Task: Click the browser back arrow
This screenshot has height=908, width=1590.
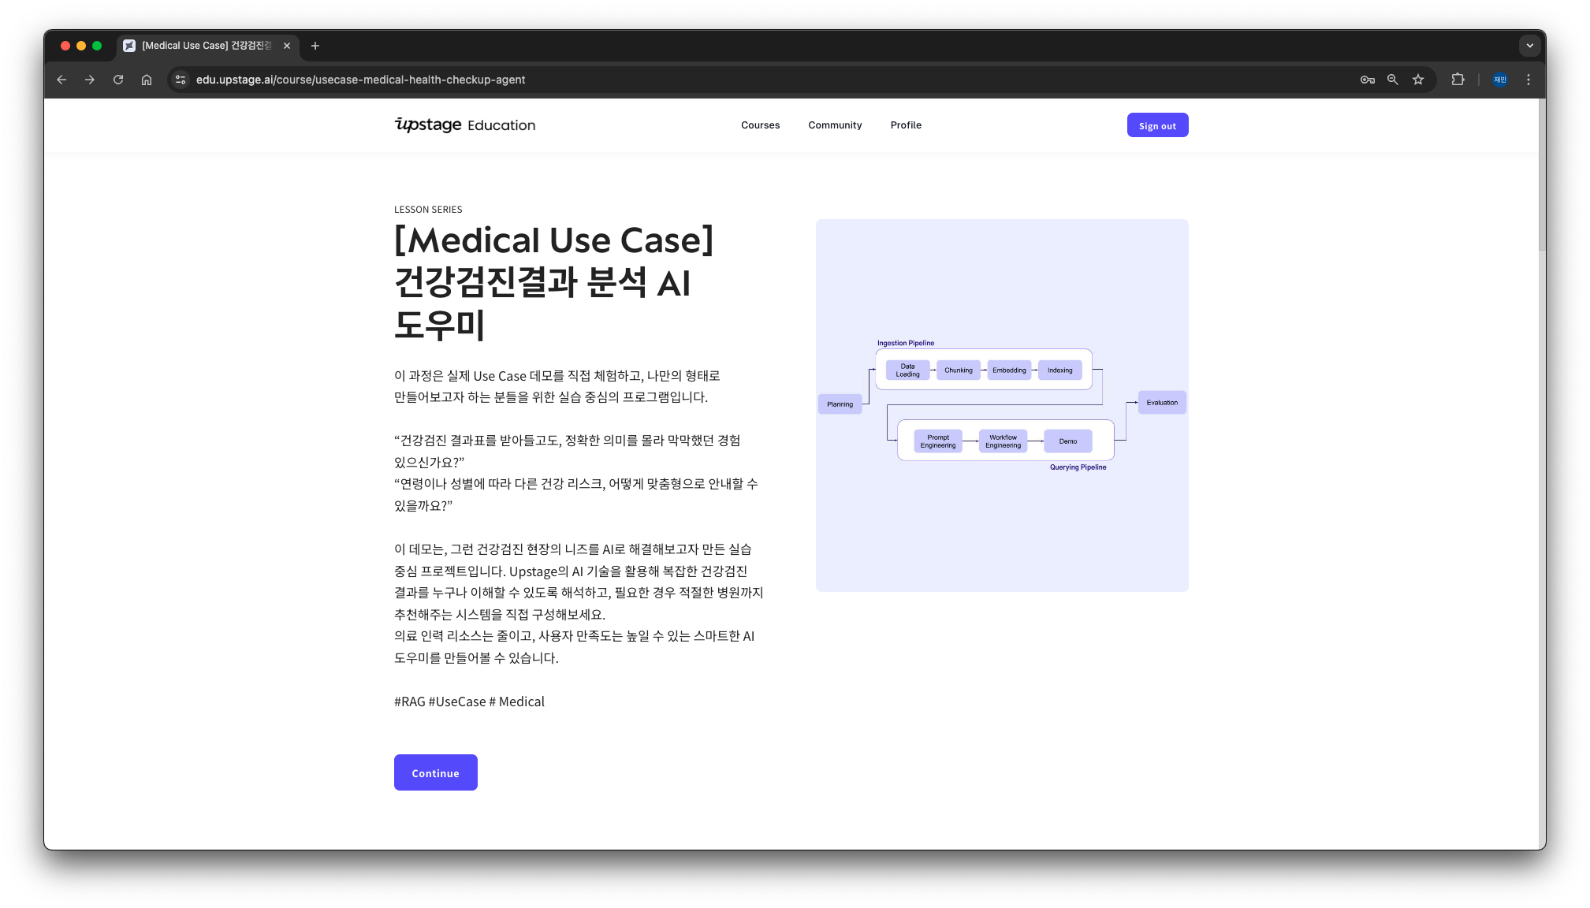Action: [x=61, y=80]
